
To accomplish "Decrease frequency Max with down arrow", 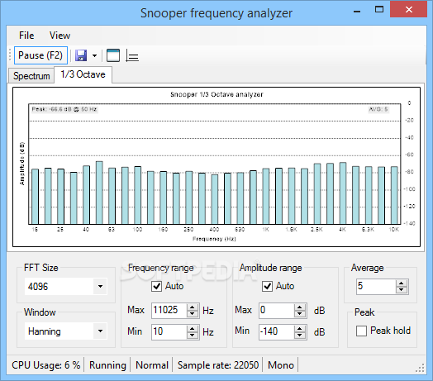I will pos(193,313).
